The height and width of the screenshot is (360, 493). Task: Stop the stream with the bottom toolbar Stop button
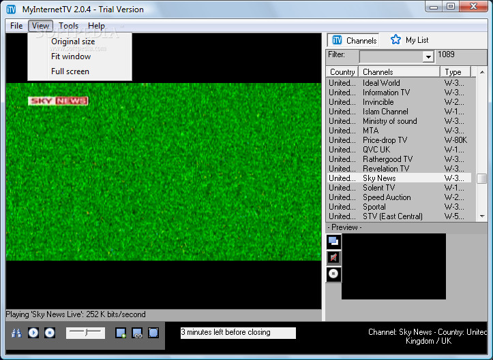(50, 333)
